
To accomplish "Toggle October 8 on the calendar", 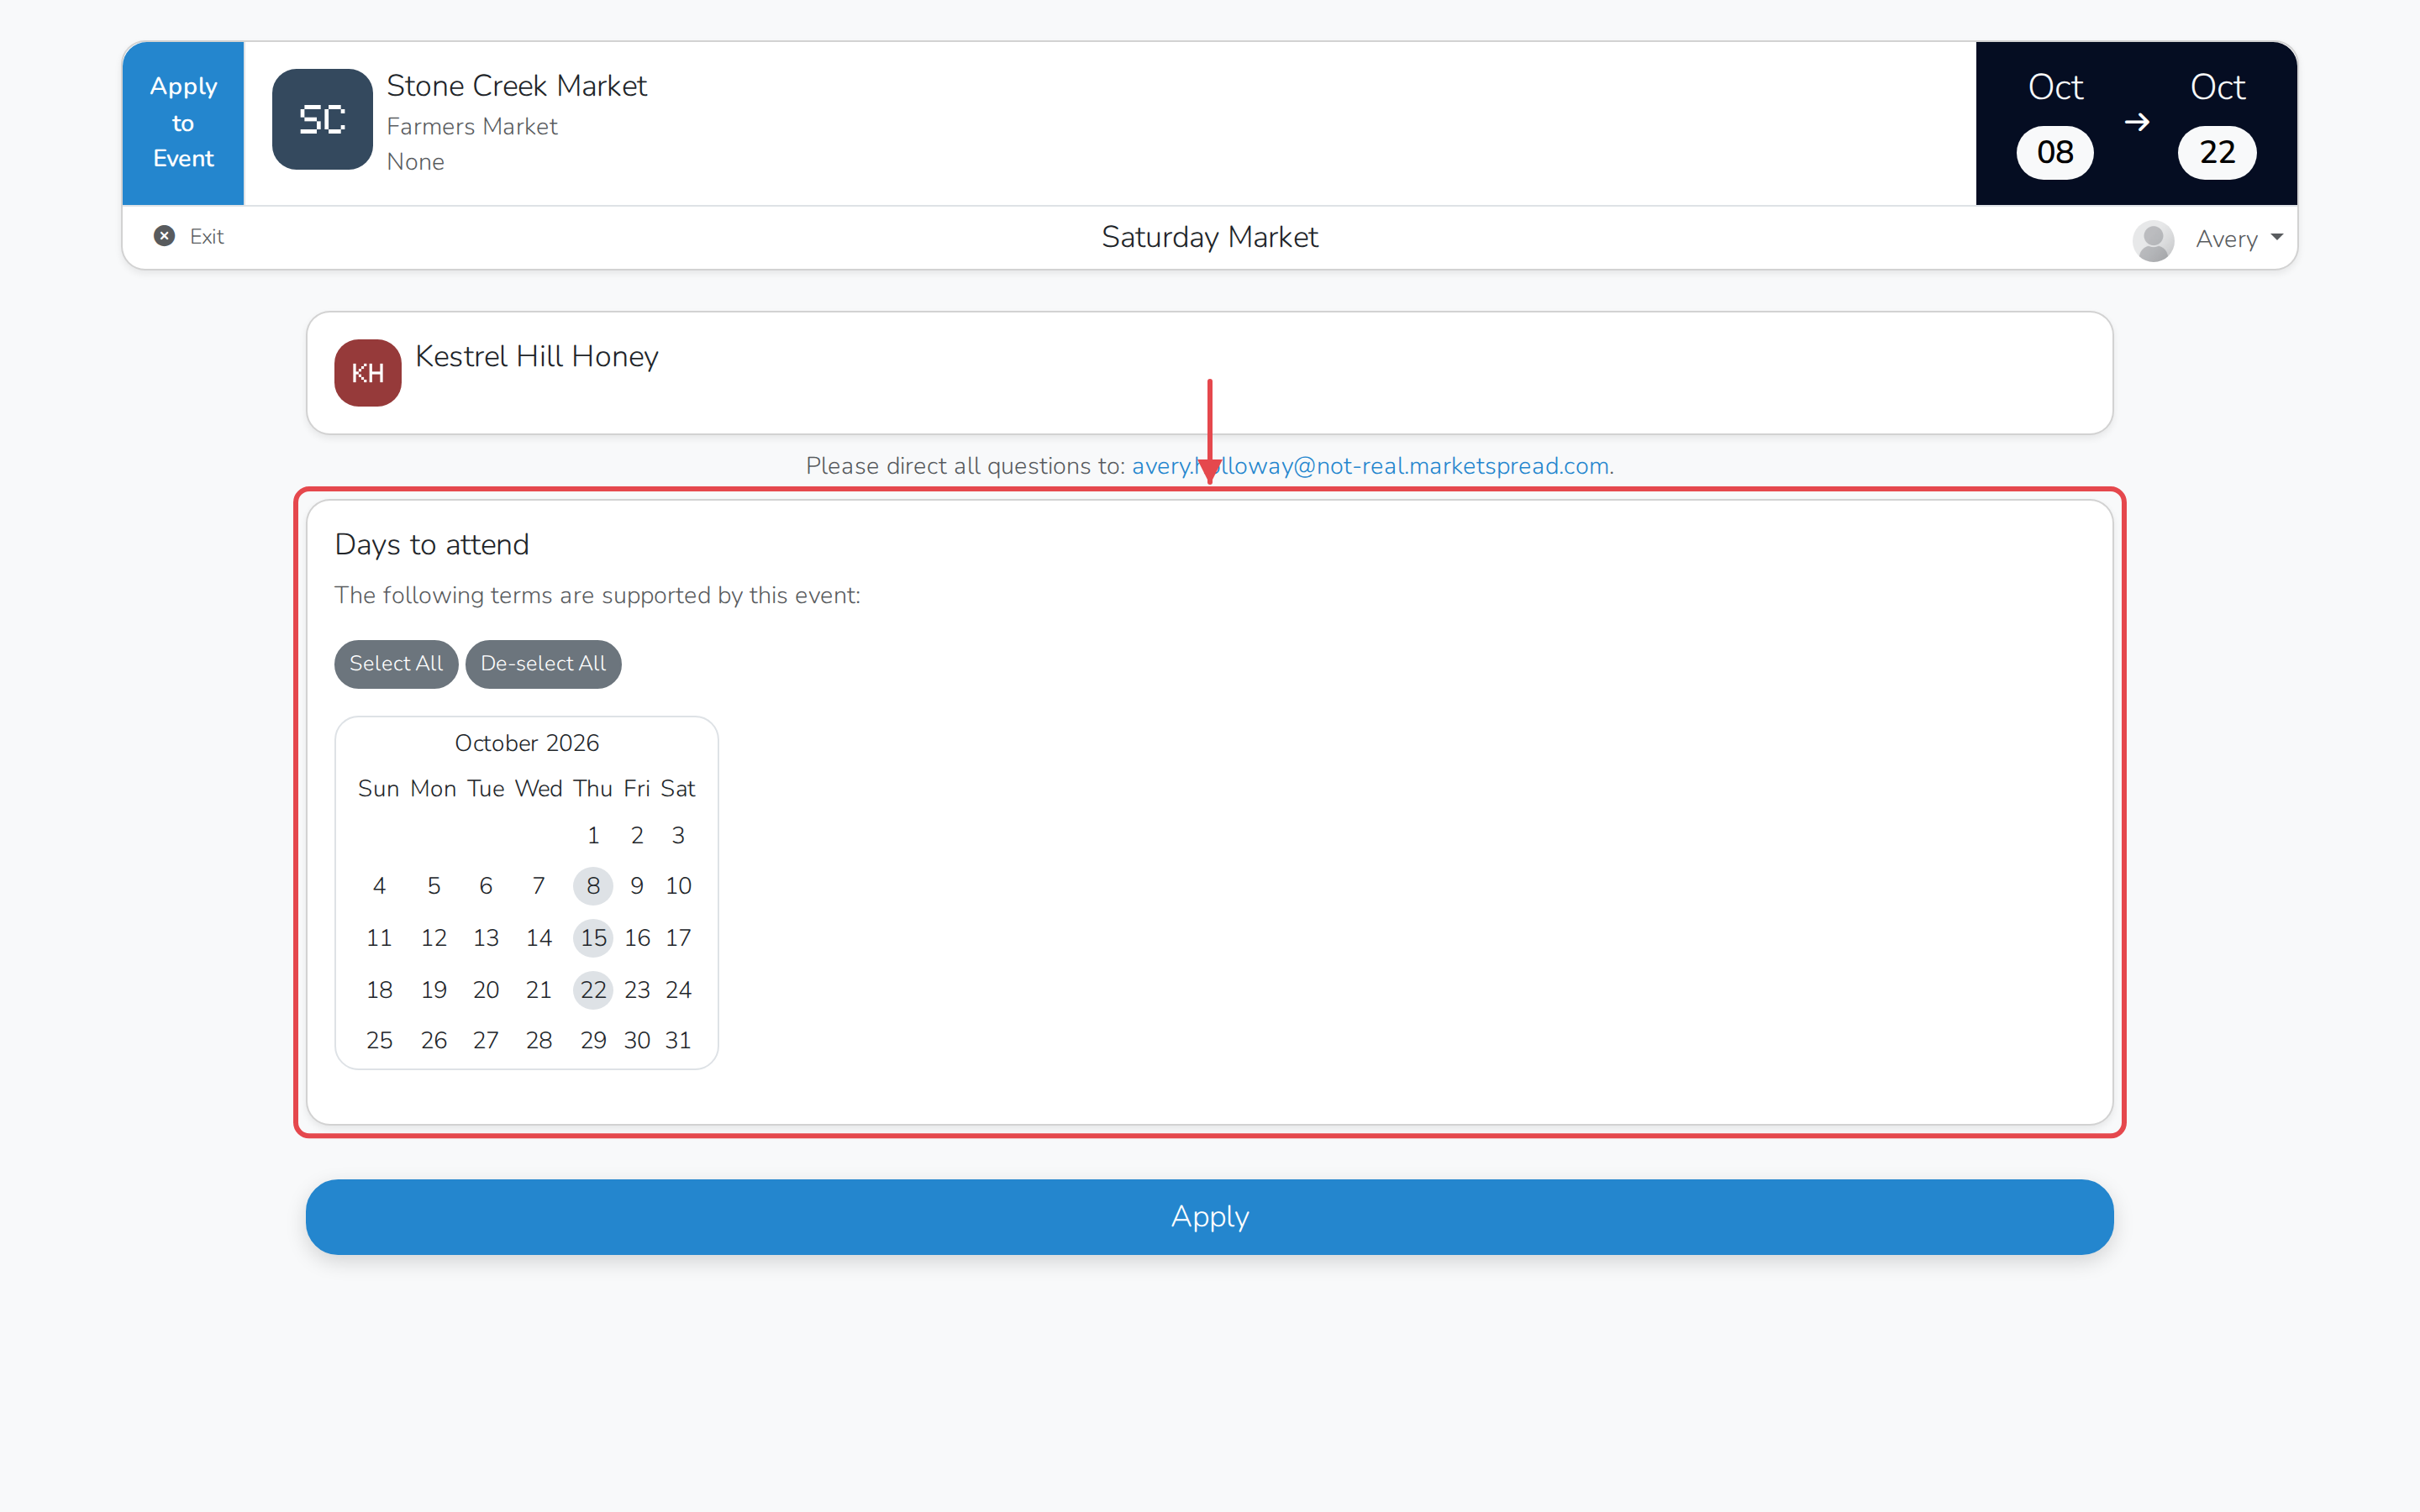I will coord(593,886).
